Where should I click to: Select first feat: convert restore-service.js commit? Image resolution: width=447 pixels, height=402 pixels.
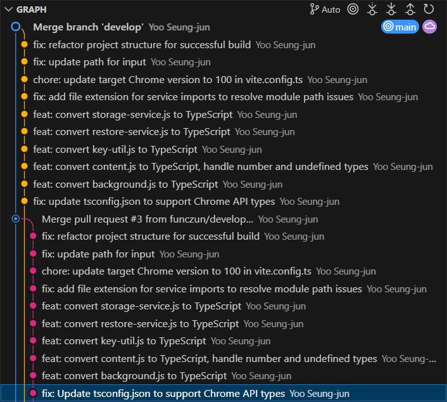223,132
